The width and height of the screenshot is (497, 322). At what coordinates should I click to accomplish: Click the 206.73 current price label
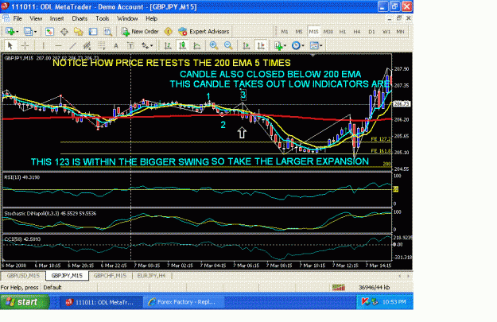tap(402, 104)
